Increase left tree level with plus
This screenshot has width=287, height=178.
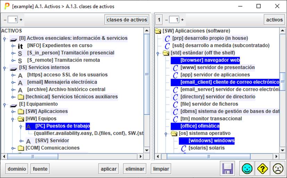pos(21,20)
